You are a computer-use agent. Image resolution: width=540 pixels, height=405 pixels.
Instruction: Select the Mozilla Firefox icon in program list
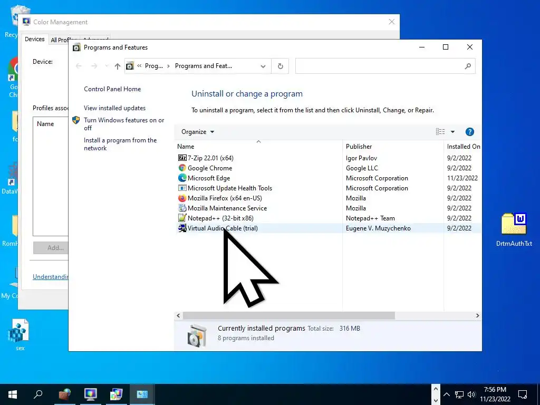click(x=182, y=198)
